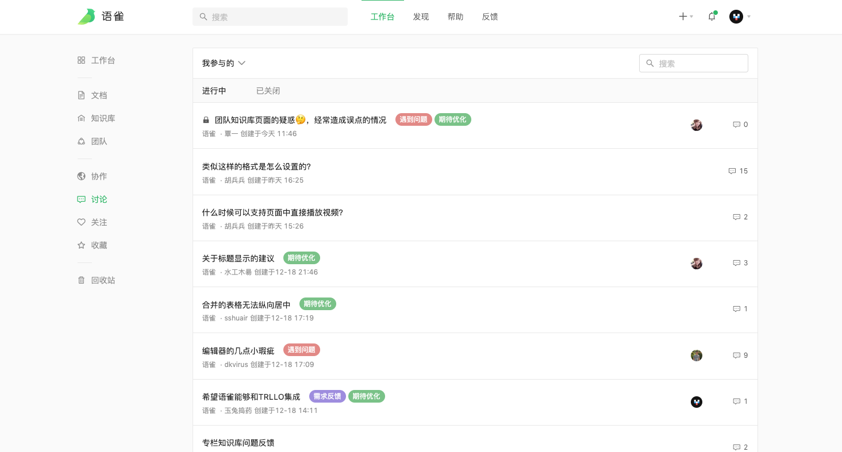Viewport: 842px width, 452px height.
Task: Select the 进行中 tab
Action: [x=214, y=91]
